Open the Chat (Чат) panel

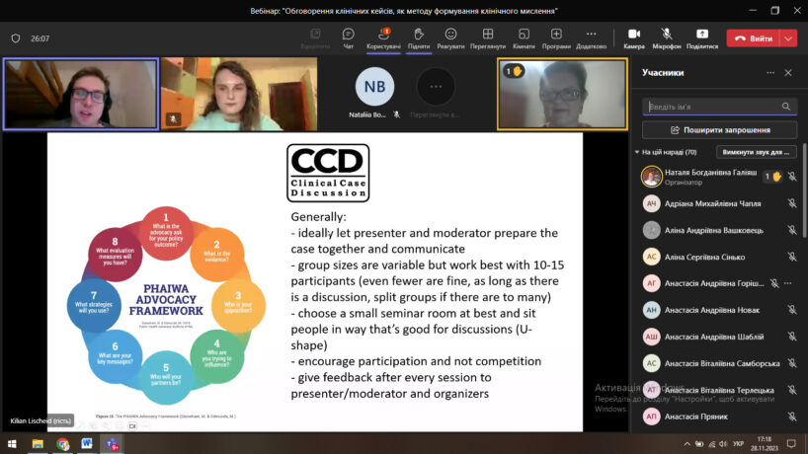(x=348, y=38)
